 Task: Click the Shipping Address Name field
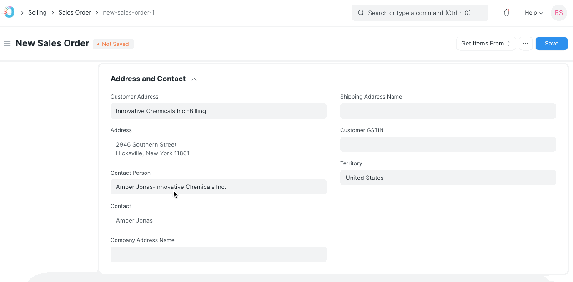448,111
